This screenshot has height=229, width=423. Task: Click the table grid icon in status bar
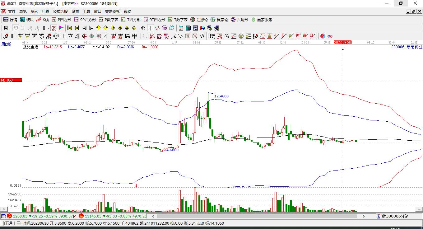(4, 216)
